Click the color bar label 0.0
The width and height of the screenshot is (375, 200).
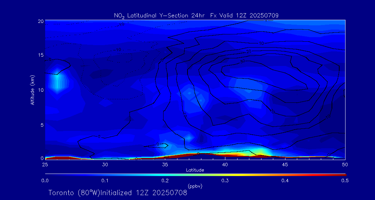click(x=45, y=181)
